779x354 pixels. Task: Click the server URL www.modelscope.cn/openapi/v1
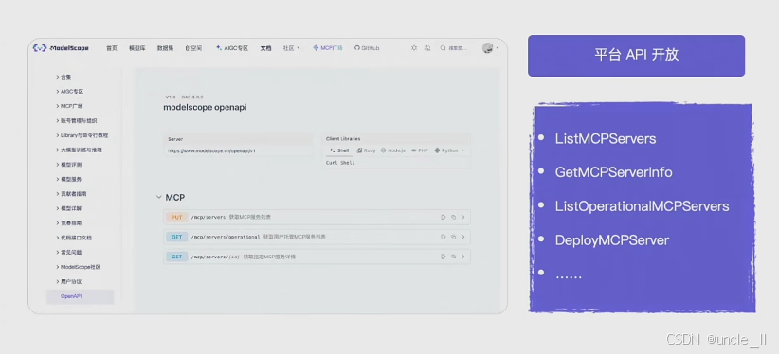pos(211,150)
